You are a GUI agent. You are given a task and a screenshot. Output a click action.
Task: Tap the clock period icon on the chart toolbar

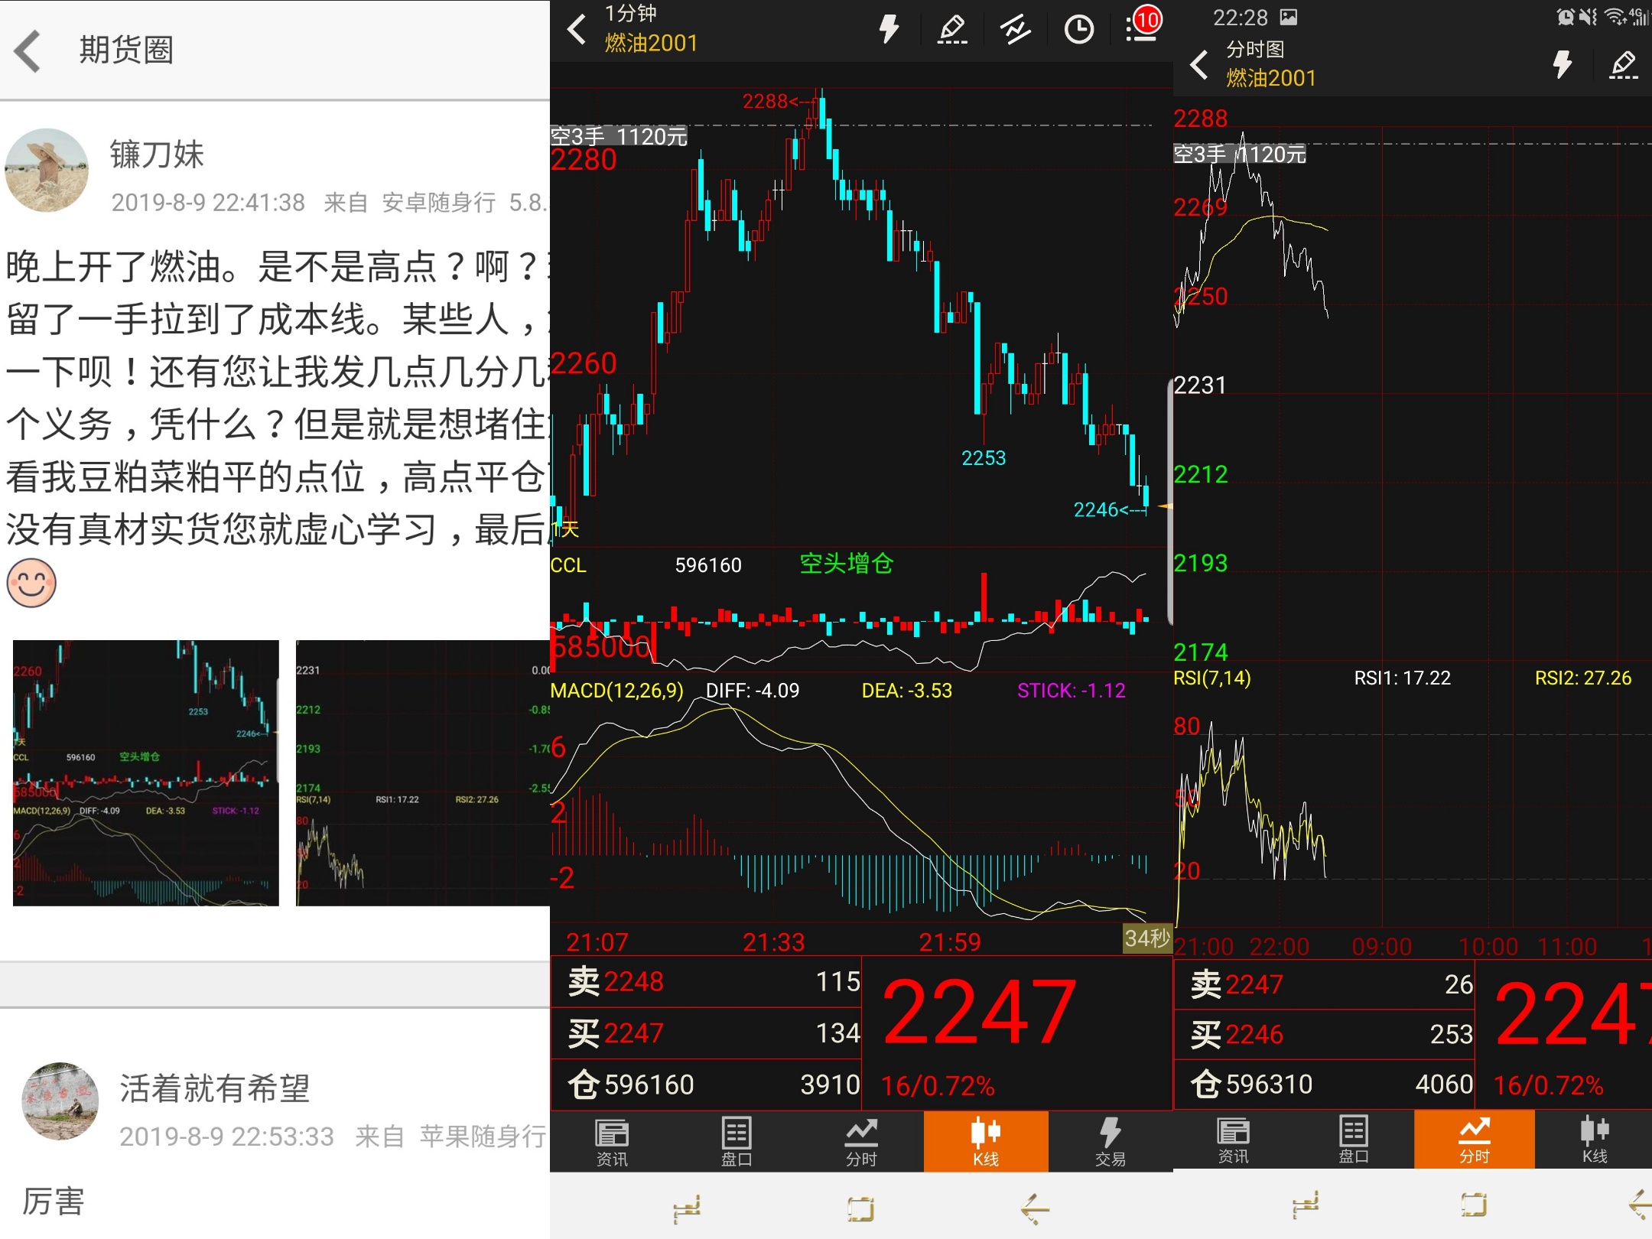[1078, 29]
